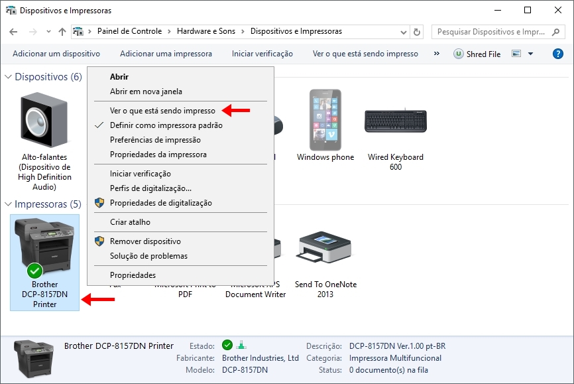Click text 'DCP-8157DN Ver.1.00 pt-BR'

pyautogui.click(x=397, y=346)
